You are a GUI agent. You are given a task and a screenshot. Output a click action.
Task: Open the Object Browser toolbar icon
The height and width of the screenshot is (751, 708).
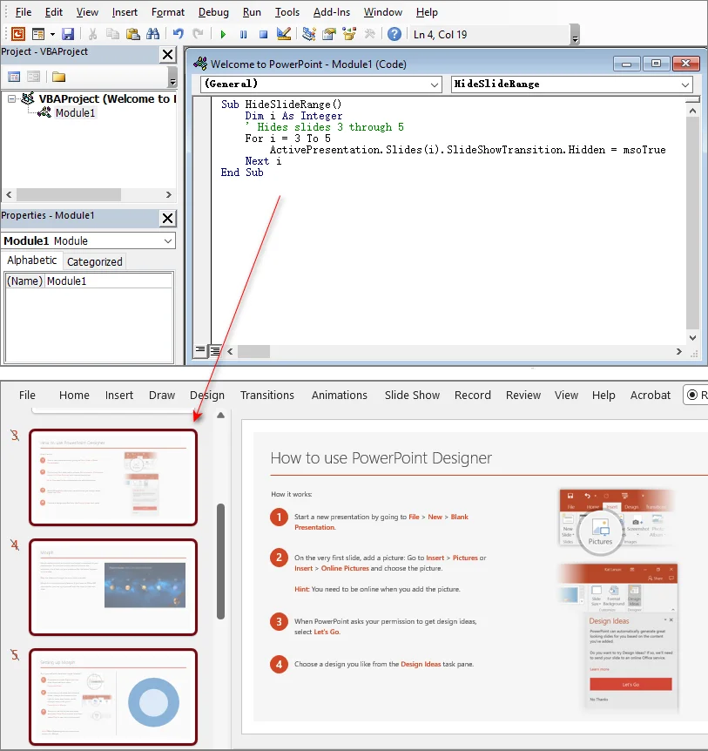pyautogui.click(x=349, y=34)
